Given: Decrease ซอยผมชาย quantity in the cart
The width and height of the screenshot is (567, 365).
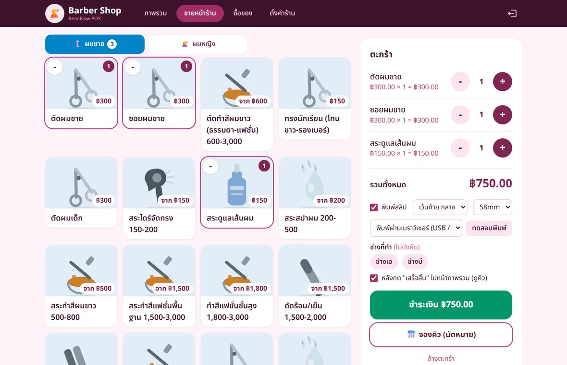Looking at the screenshot, I should click(x=460, y=115).
